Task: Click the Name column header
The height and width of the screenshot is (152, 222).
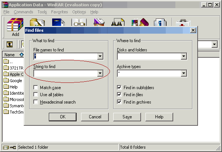Action: point(13,55)
